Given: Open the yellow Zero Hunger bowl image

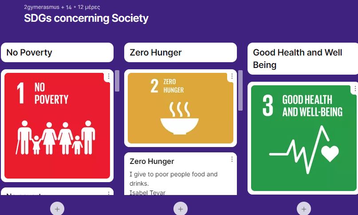Looking at the screenshot, I should [x=181, y=108].
